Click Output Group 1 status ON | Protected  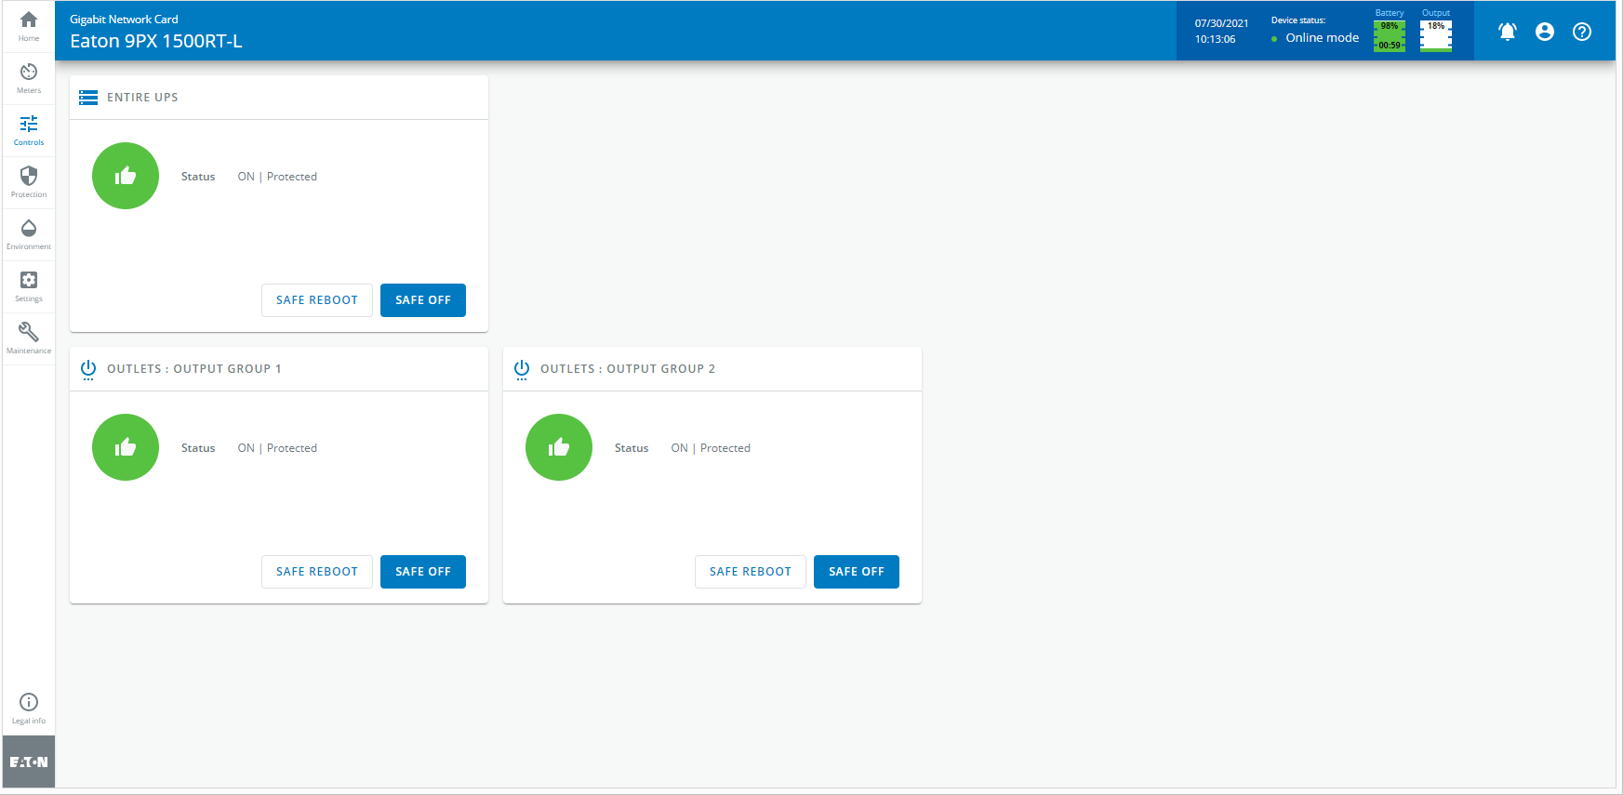[x=277, y=448]
